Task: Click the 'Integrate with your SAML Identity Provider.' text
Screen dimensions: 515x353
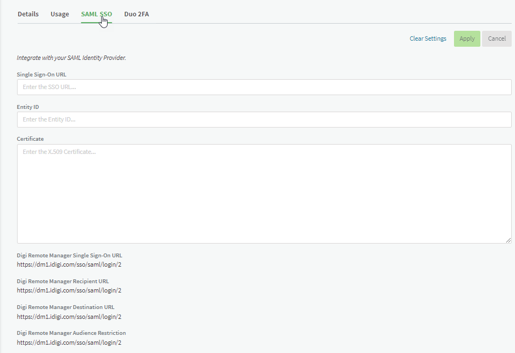Action: click(x=71, y=58)
